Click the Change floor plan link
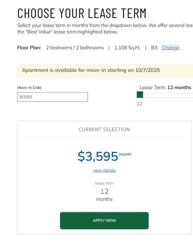Image resolution: width=193 pixels, height=249 pixels. [171, 48]
